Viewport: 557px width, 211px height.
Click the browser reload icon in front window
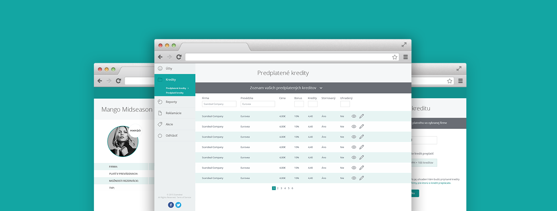point(179,57)
